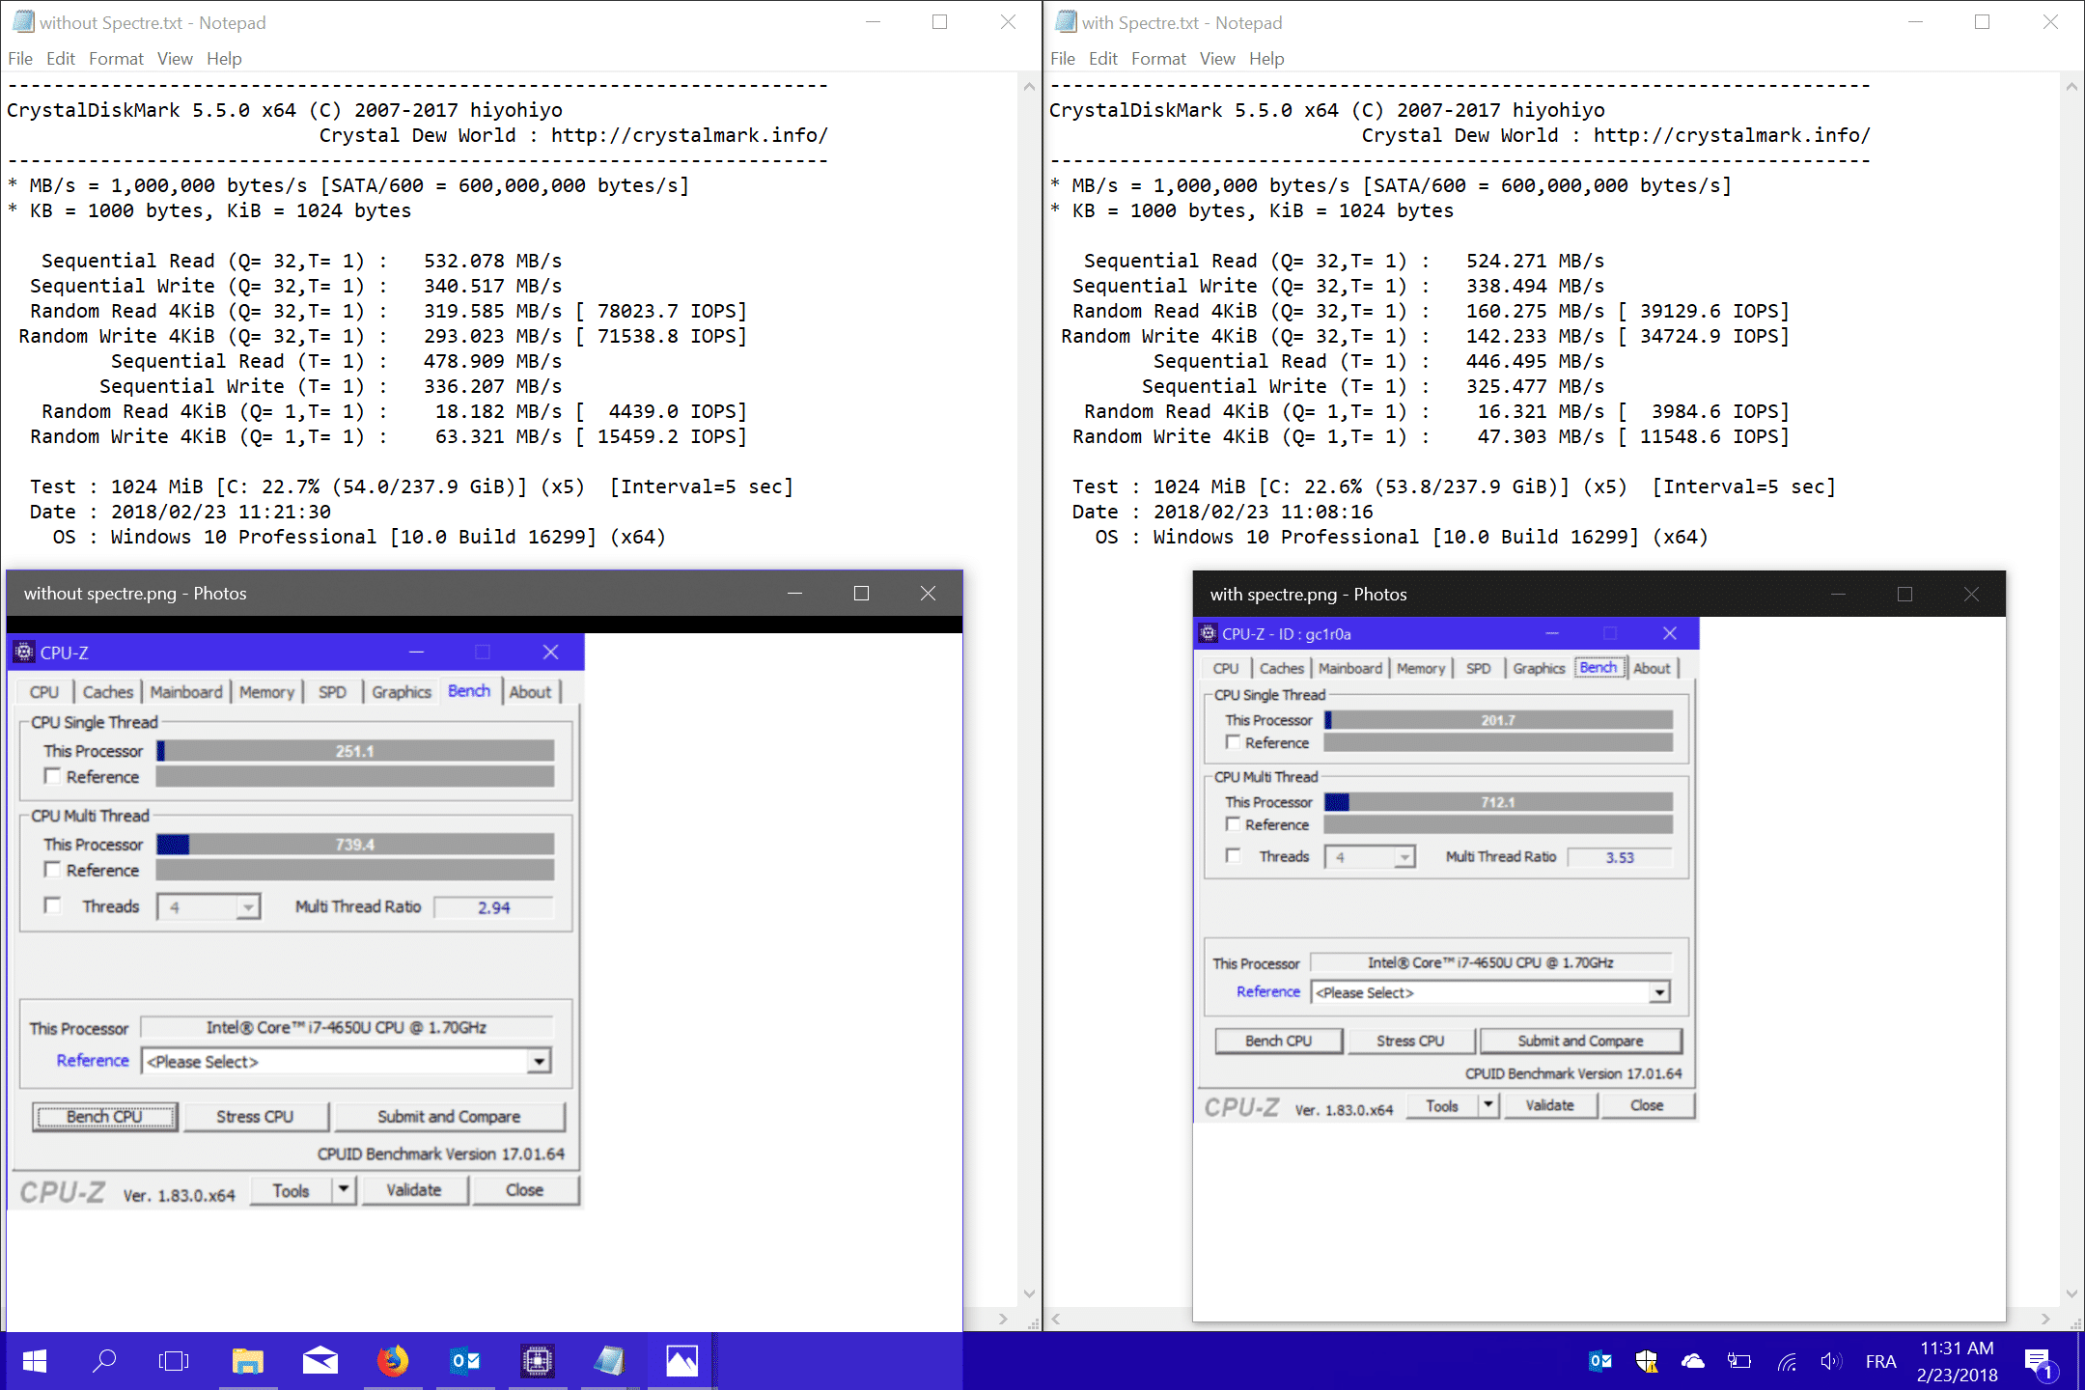Open volume speaker tray icon
The height and width of the screenshot is (1390, 2085).
[x=1831, y=1361]
